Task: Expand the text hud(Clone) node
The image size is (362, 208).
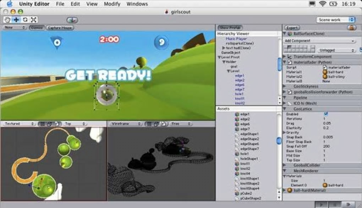Action: [224, 48]
